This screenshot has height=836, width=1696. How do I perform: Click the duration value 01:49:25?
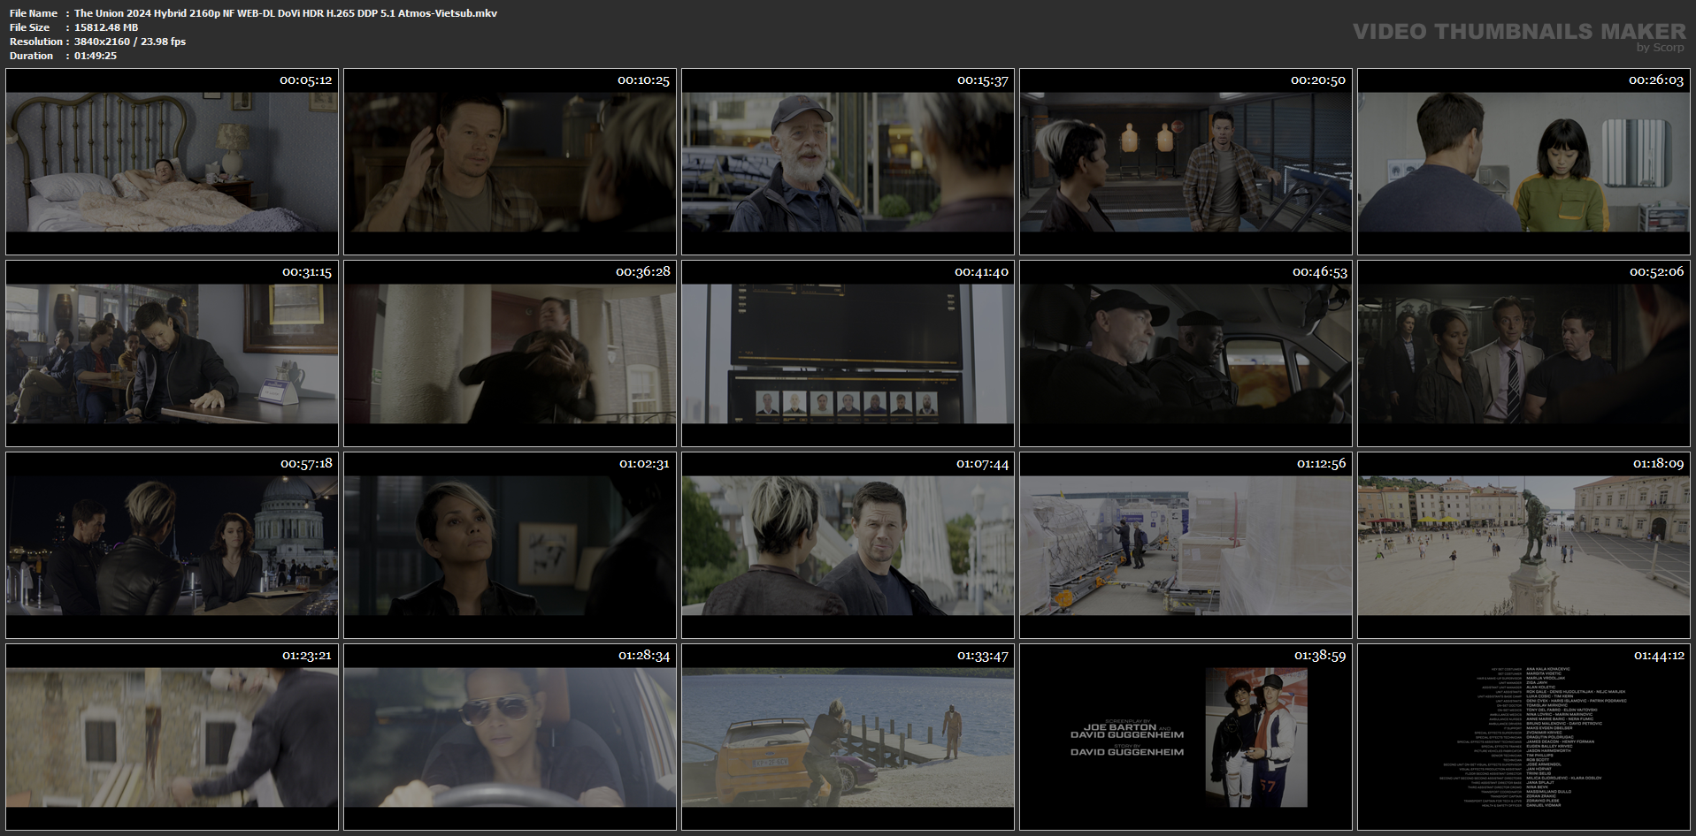(x=96, y=56)
